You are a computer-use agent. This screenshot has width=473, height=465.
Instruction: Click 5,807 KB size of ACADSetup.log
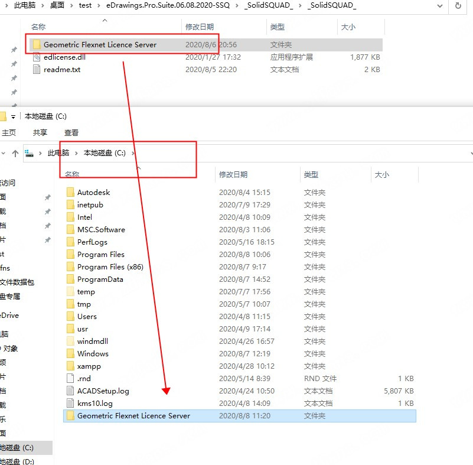click(x=399, y=391)
